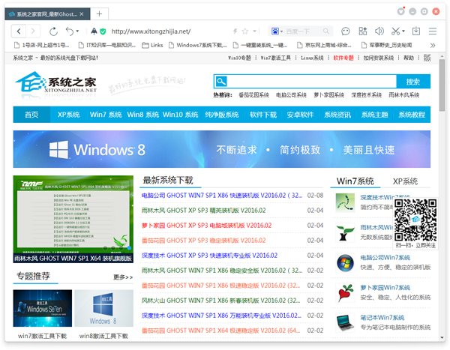The width and height of the screenshot is (450, 350).
Task: Select the last blue carousel dot
Action: (x=129, y=248)
